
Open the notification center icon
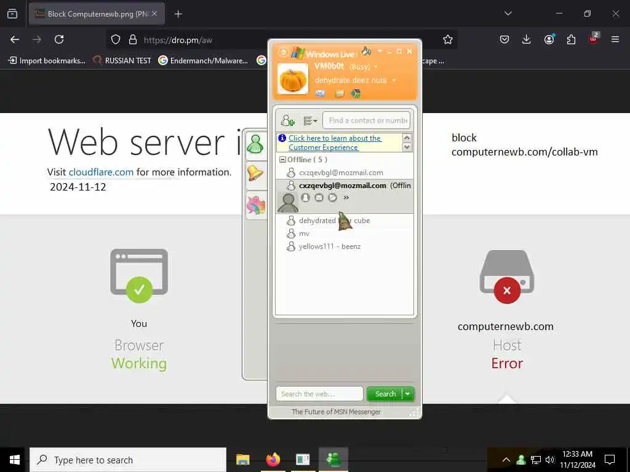click(x=610, y=460)
